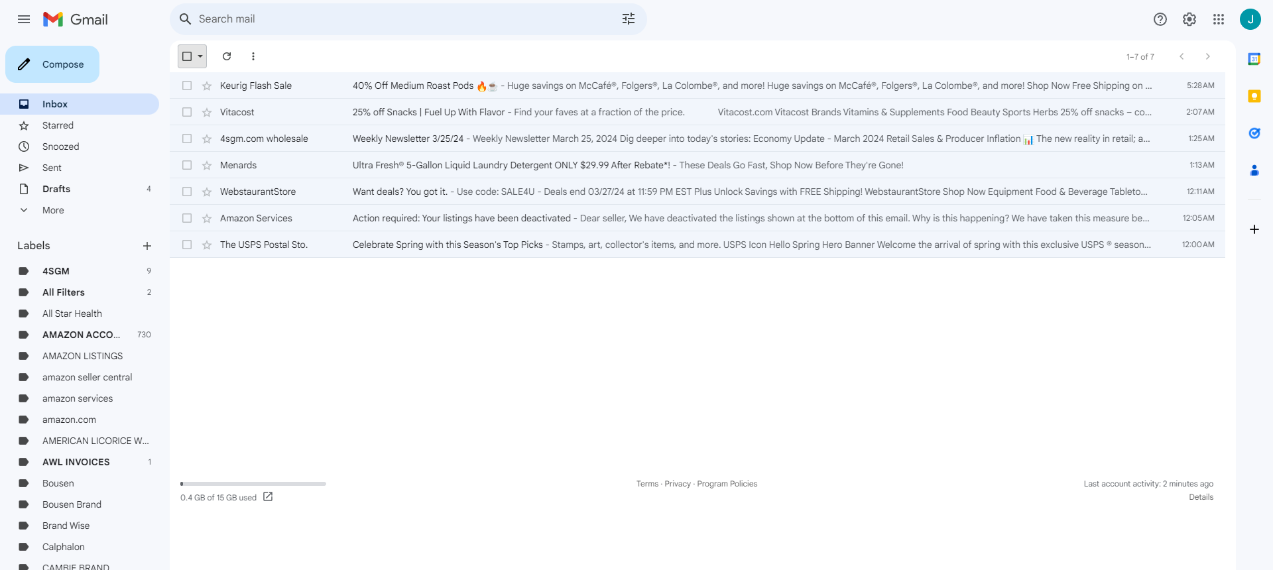Open storage management link icon
1273x570 pixels.
(268, 496)
